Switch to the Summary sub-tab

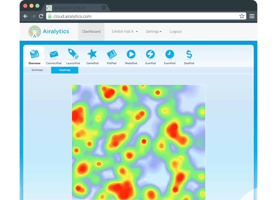[x=37, y=70]
